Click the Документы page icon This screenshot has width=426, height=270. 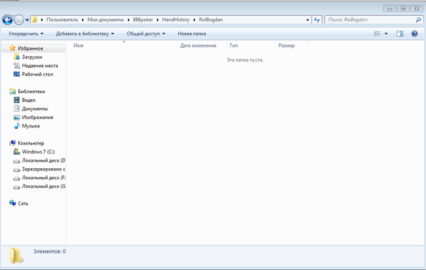17,108
